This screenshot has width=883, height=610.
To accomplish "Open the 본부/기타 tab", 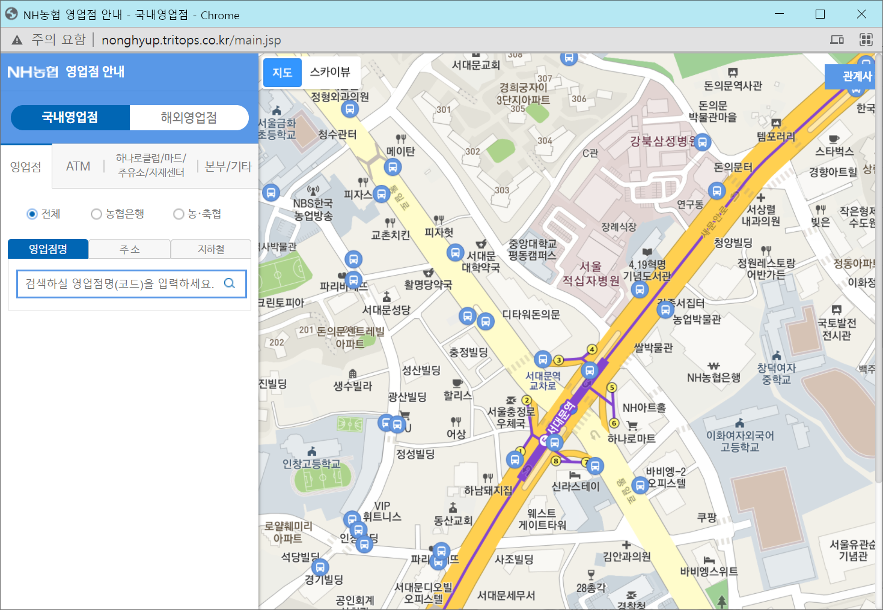I will (228, 166).
